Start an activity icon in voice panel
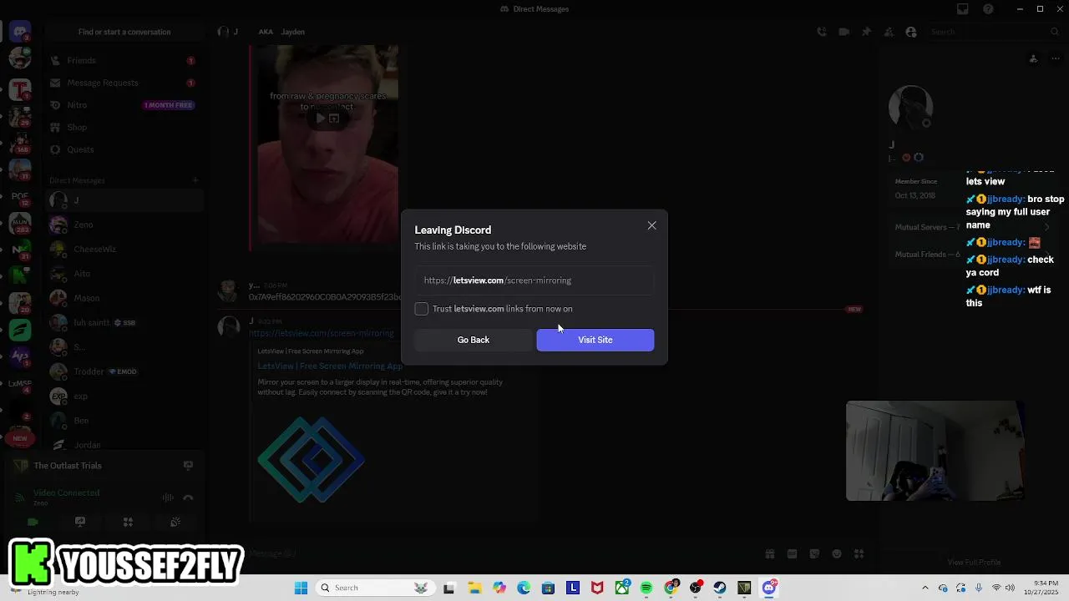 (x=128, y=523)
